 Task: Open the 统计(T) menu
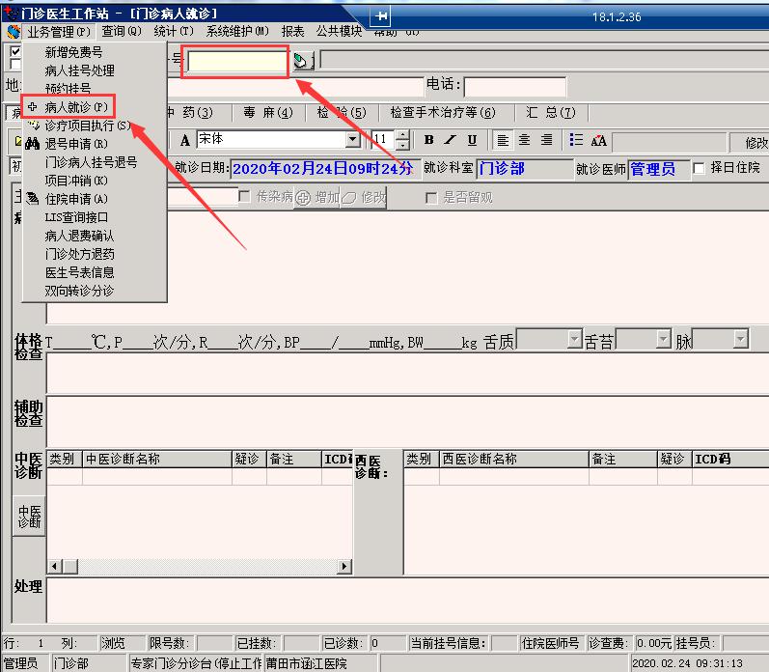click(173, 32)
